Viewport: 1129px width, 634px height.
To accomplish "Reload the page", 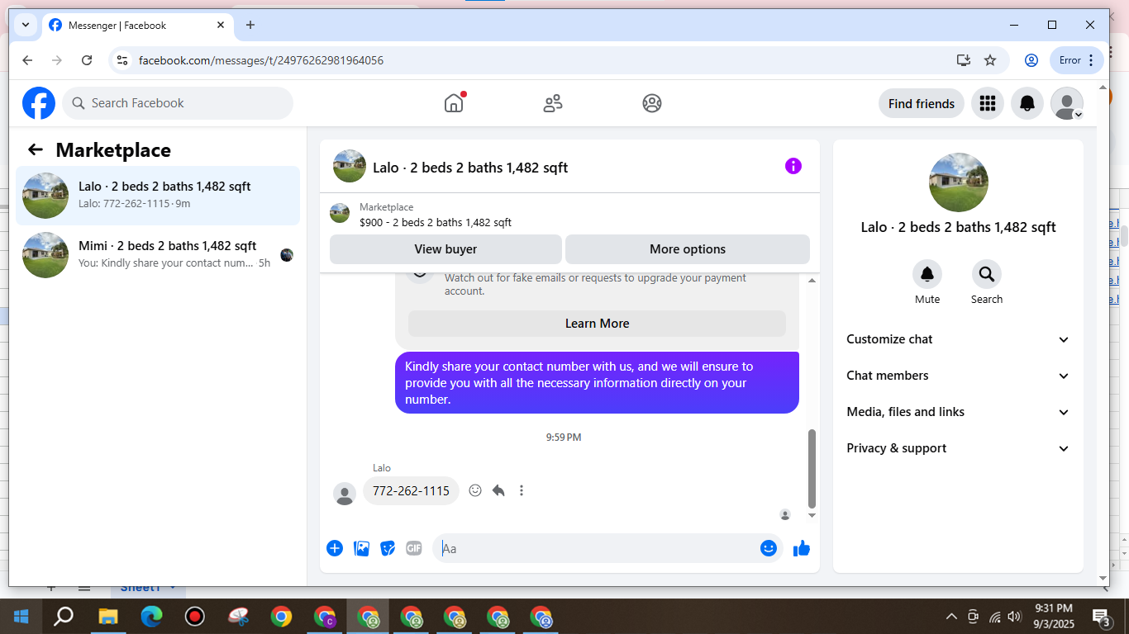I will pyautogui.click(x=87, y=60).
